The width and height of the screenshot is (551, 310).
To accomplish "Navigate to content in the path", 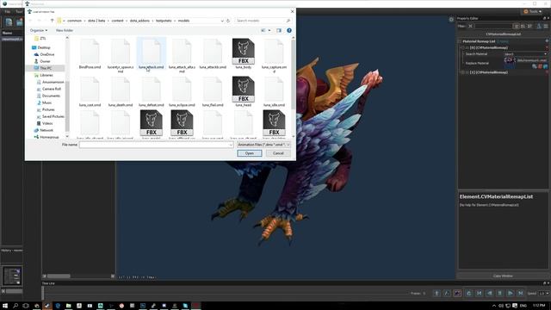I will tap(117, 21).
